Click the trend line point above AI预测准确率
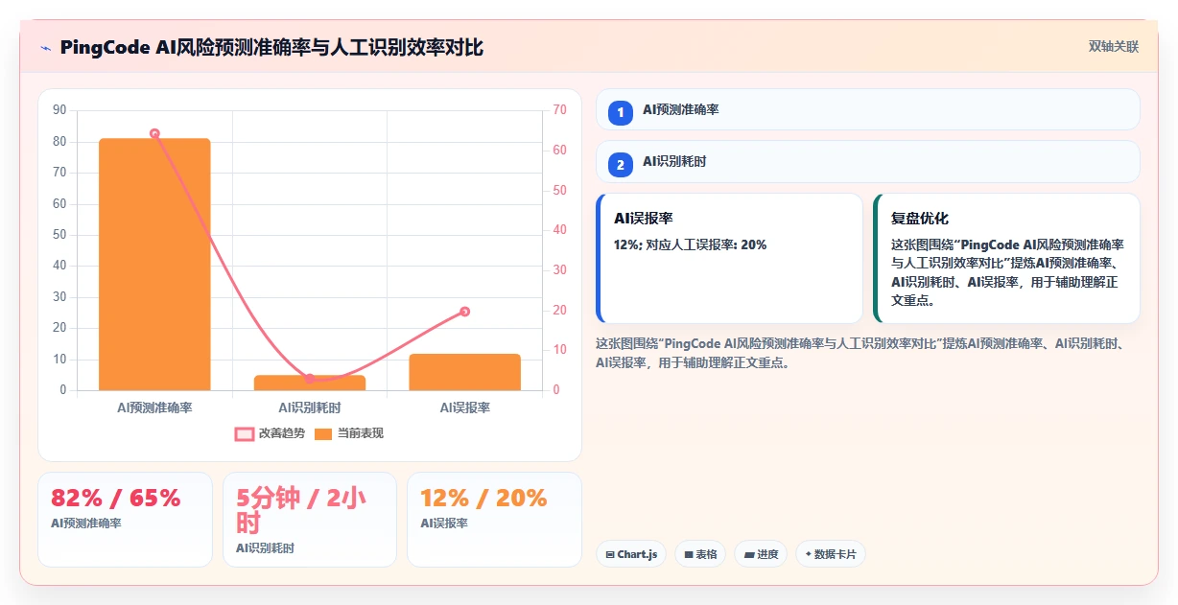The width and height of the screenshot is (1178, 605). click(154, 134)
